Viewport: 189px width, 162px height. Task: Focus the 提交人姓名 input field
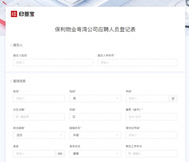53,63
